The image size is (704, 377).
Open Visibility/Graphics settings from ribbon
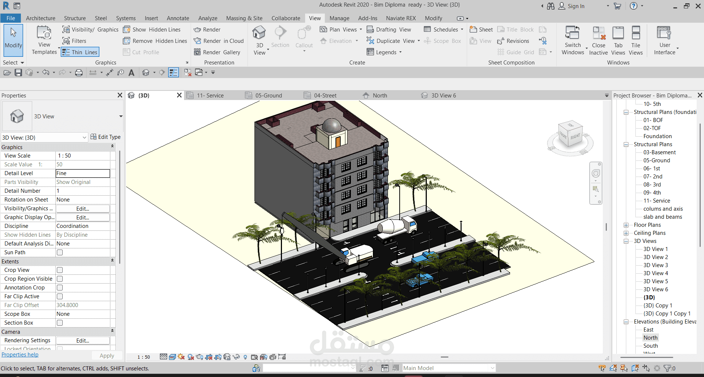point(90,30)
